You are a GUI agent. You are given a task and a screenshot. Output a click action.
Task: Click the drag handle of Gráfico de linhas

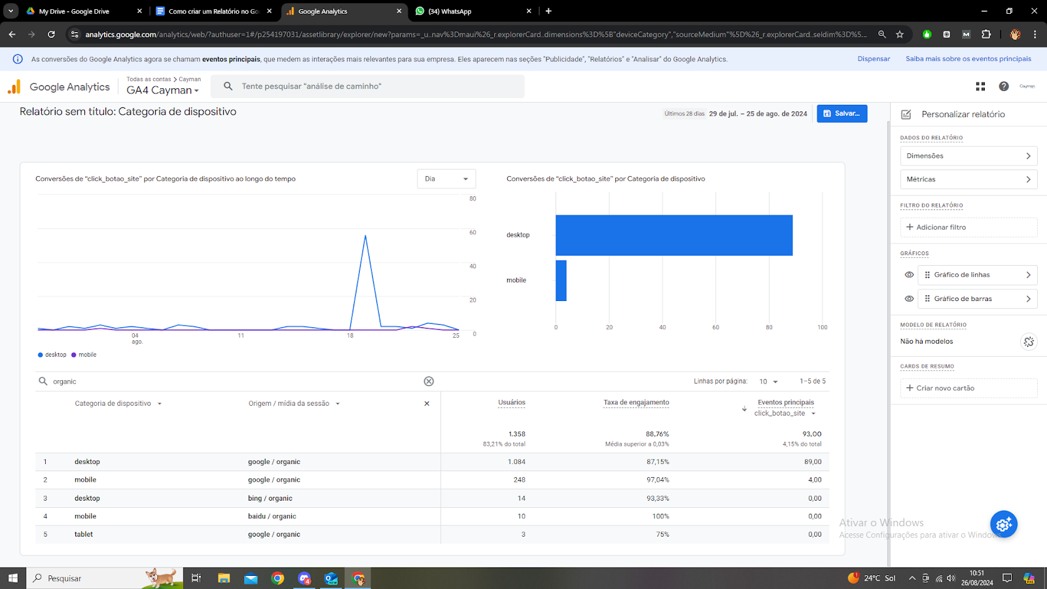927,275
